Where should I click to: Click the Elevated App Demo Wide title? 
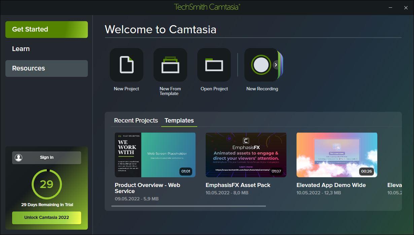click(x=331, y=185)
